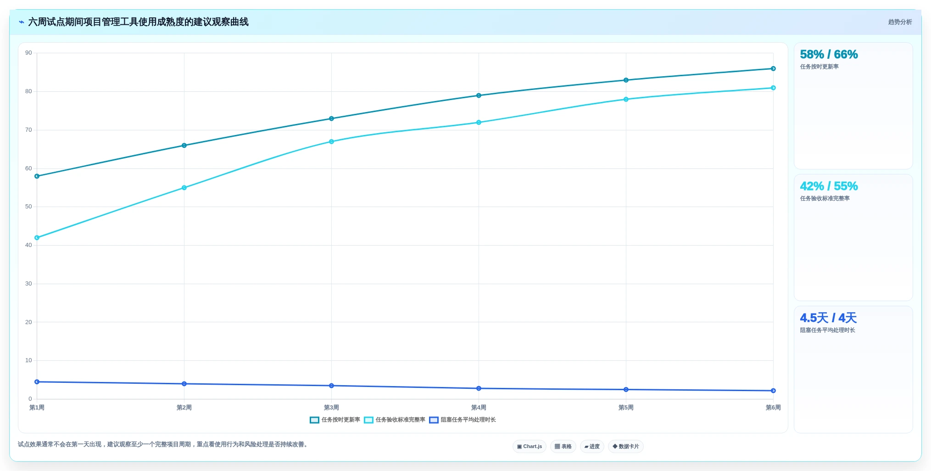Click the 趋势分析 badge in the header

point(900,22)
